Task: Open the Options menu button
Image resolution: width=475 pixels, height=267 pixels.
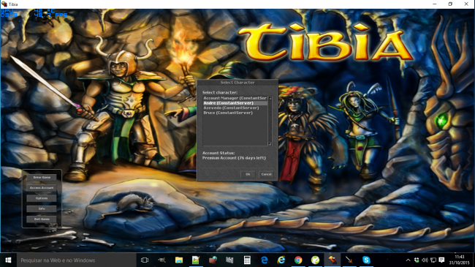Action: [x=42, y=198]
